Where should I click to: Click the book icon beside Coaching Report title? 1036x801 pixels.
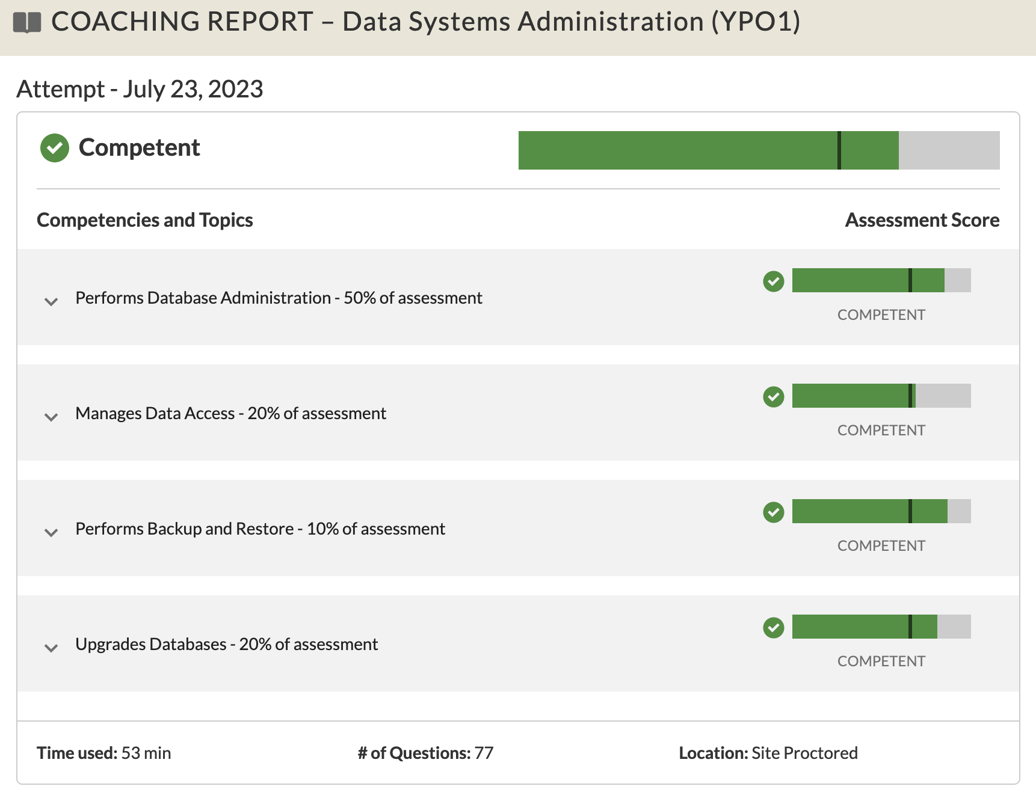click(27, 23)
